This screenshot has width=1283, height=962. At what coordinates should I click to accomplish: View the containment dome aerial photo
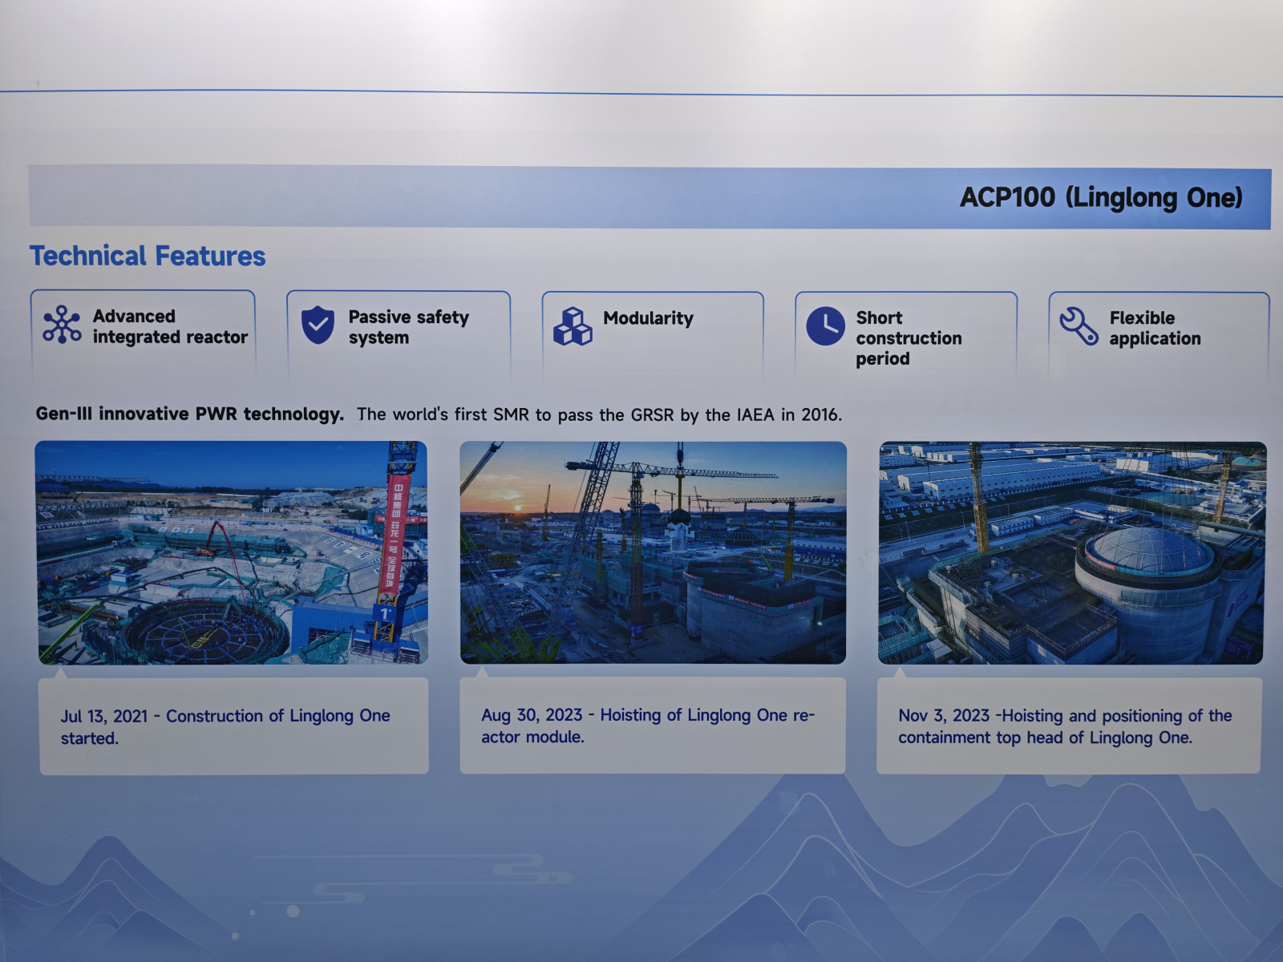click(x=1071, y=552)
